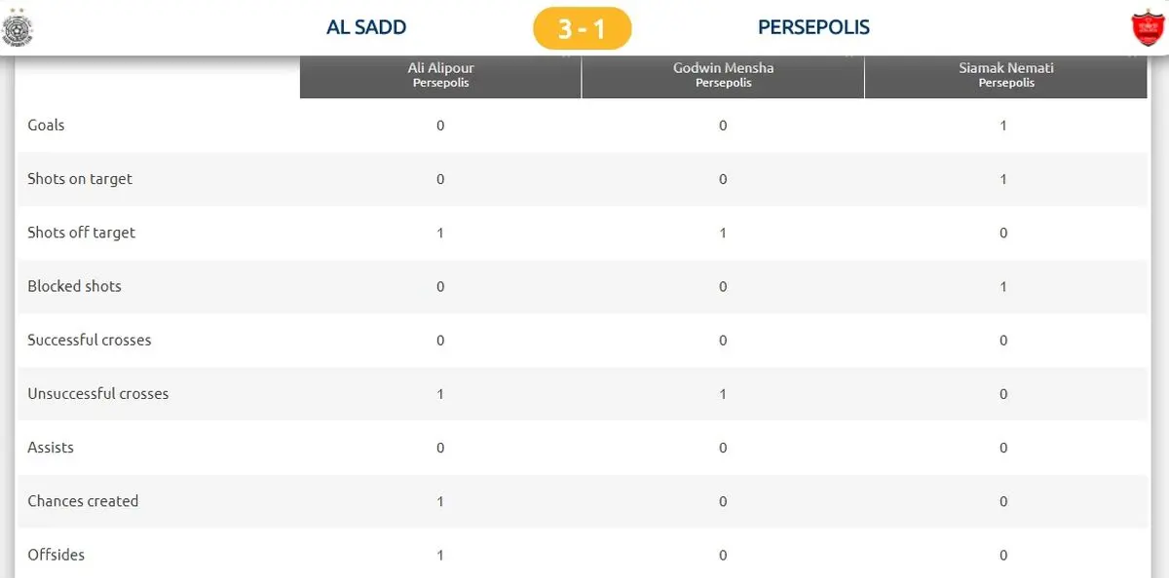Click the Assists row label

(51, 447)
